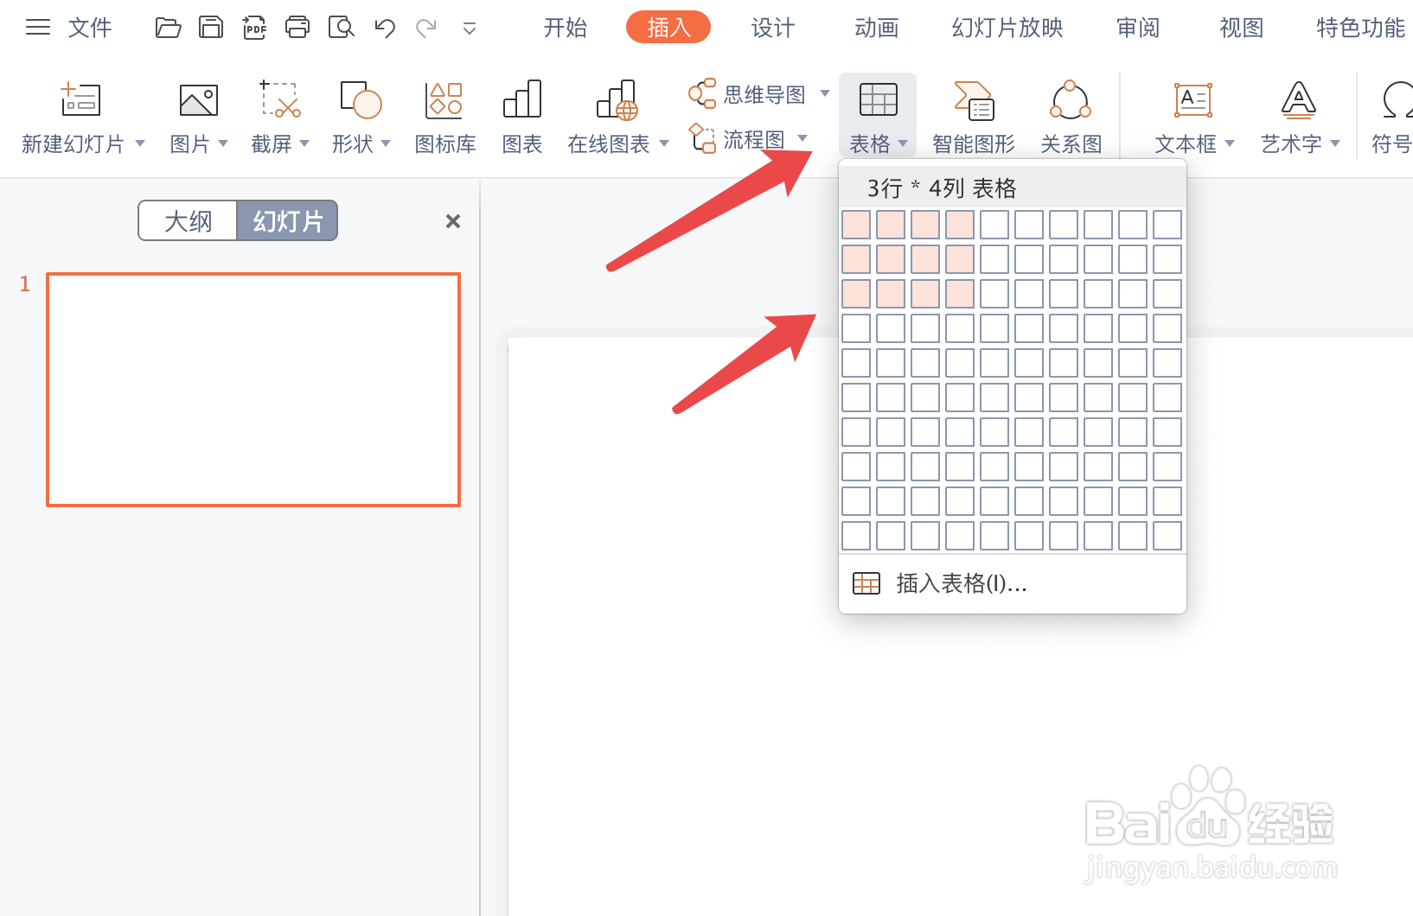Close the slide thumbnail panel
1413x916 pixels.
pos(453,221)
